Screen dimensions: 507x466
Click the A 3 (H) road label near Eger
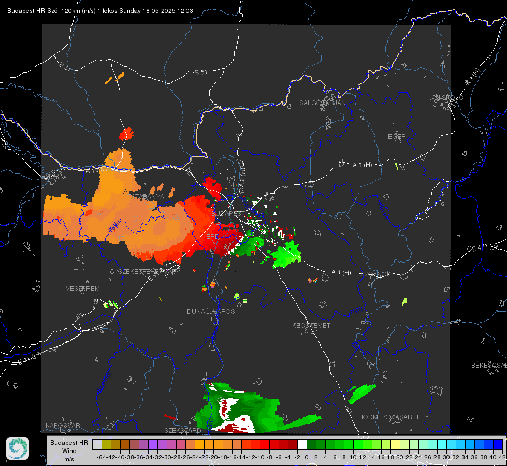point(362,165)
